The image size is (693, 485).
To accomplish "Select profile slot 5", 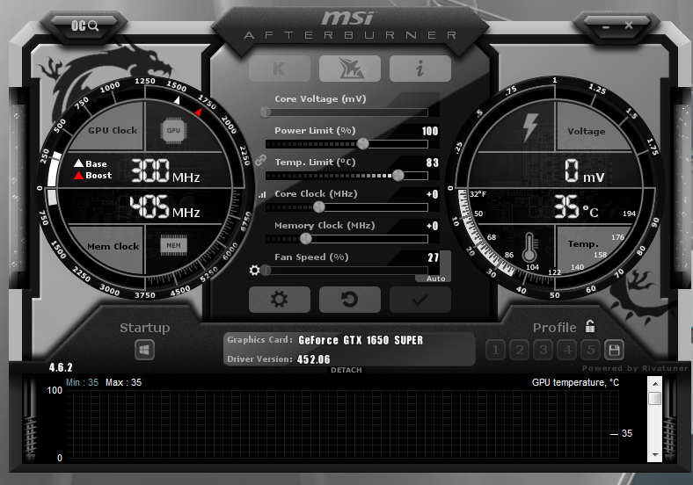I will [x=591, y=351].
